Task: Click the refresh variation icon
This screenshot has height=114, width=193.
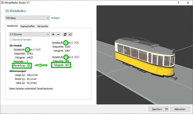Action: [x=65, y=34]
